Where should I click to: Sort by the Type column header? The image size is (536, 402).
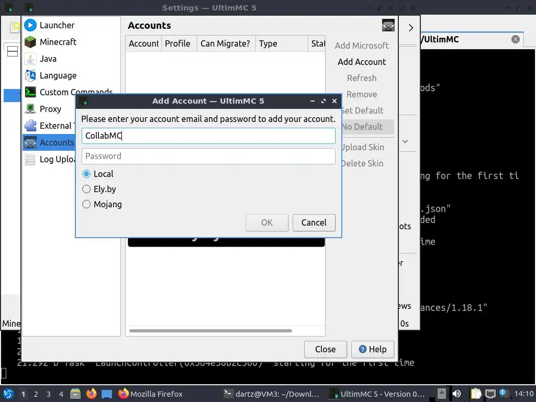pyautogui.click(x=282, y=43)
